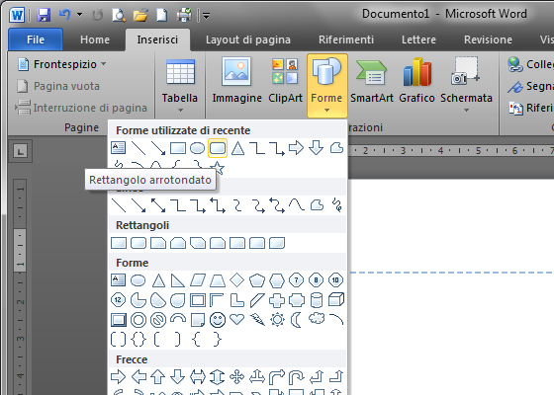The height and width of the screenshot is (395, 554).
Task: Select the donut ring shape
Action: pos(138,320)
